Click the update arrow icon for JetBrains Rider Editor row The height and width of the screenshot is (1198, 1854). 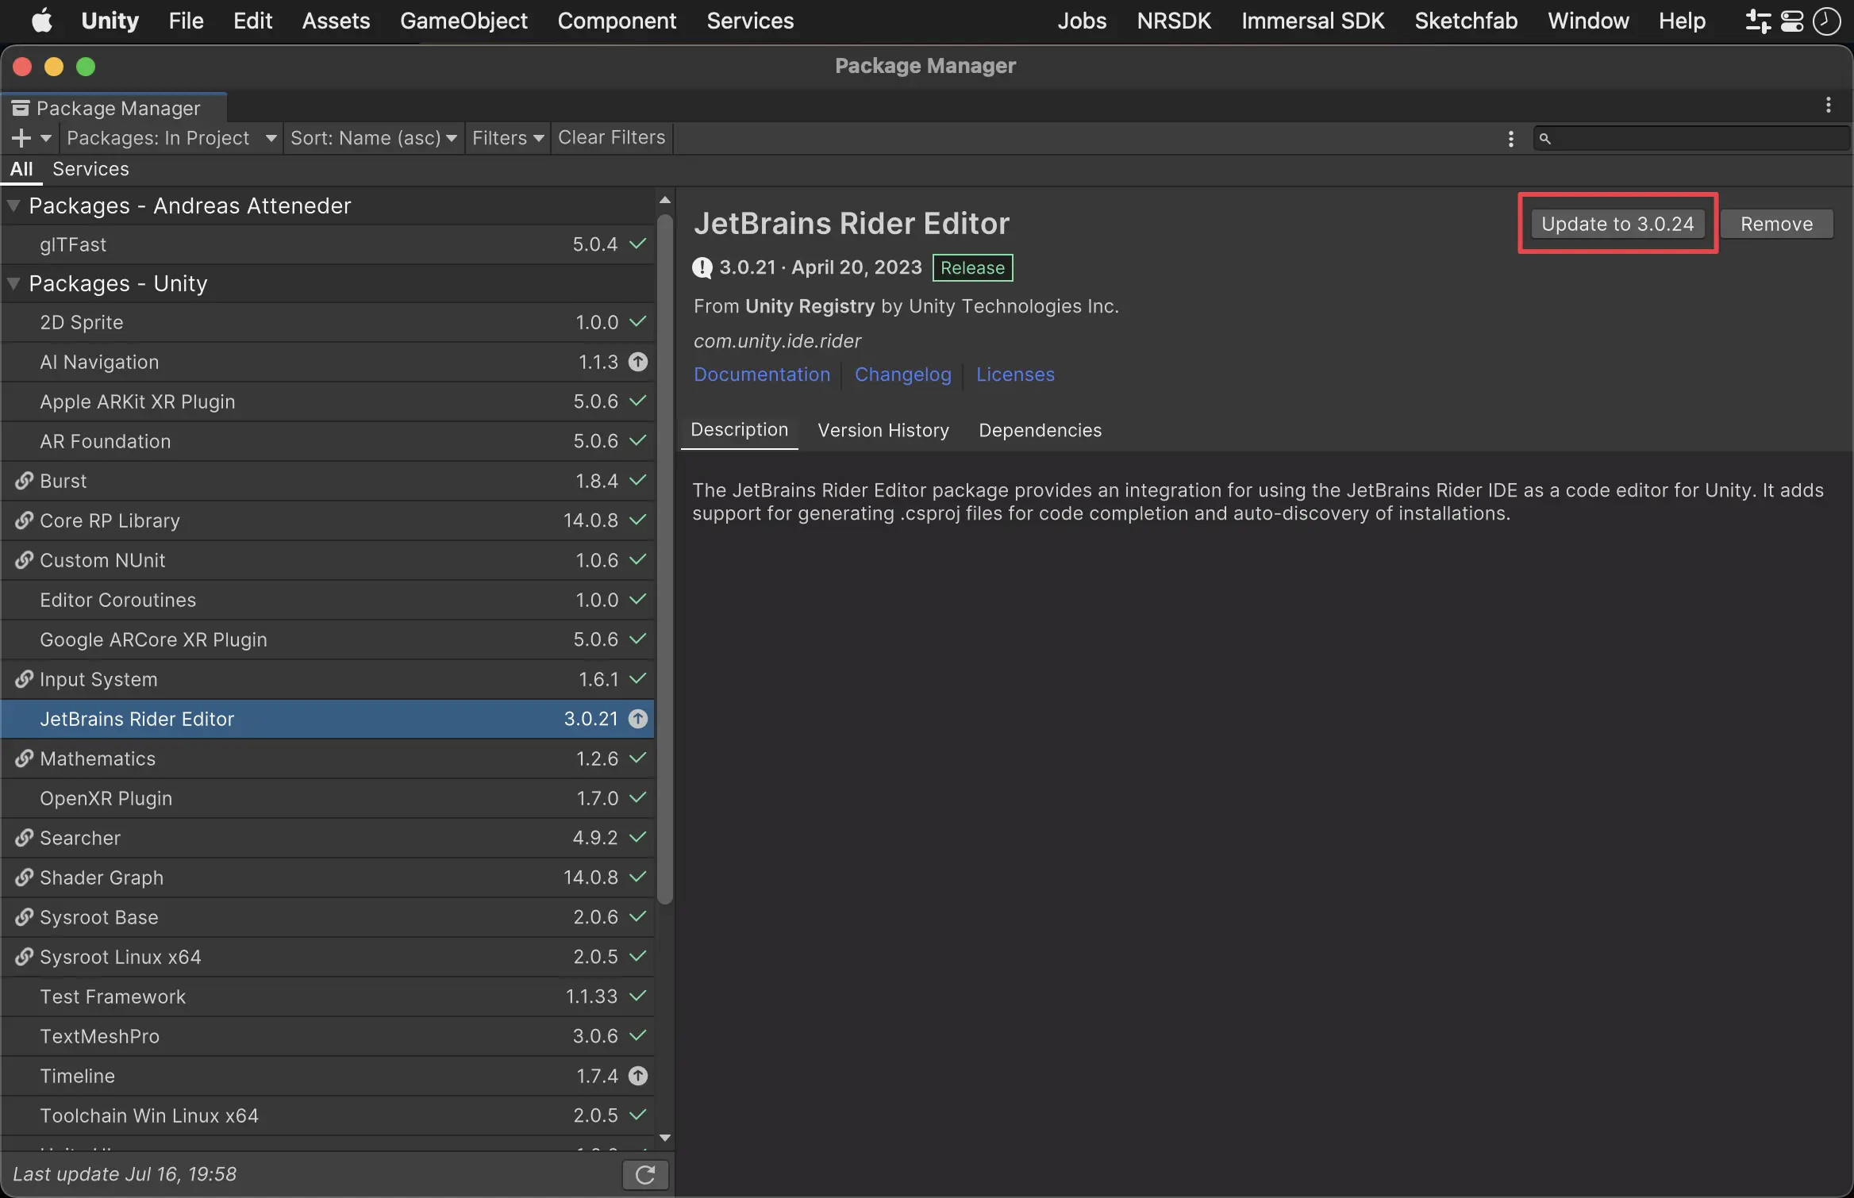click(x=638, y=719)
